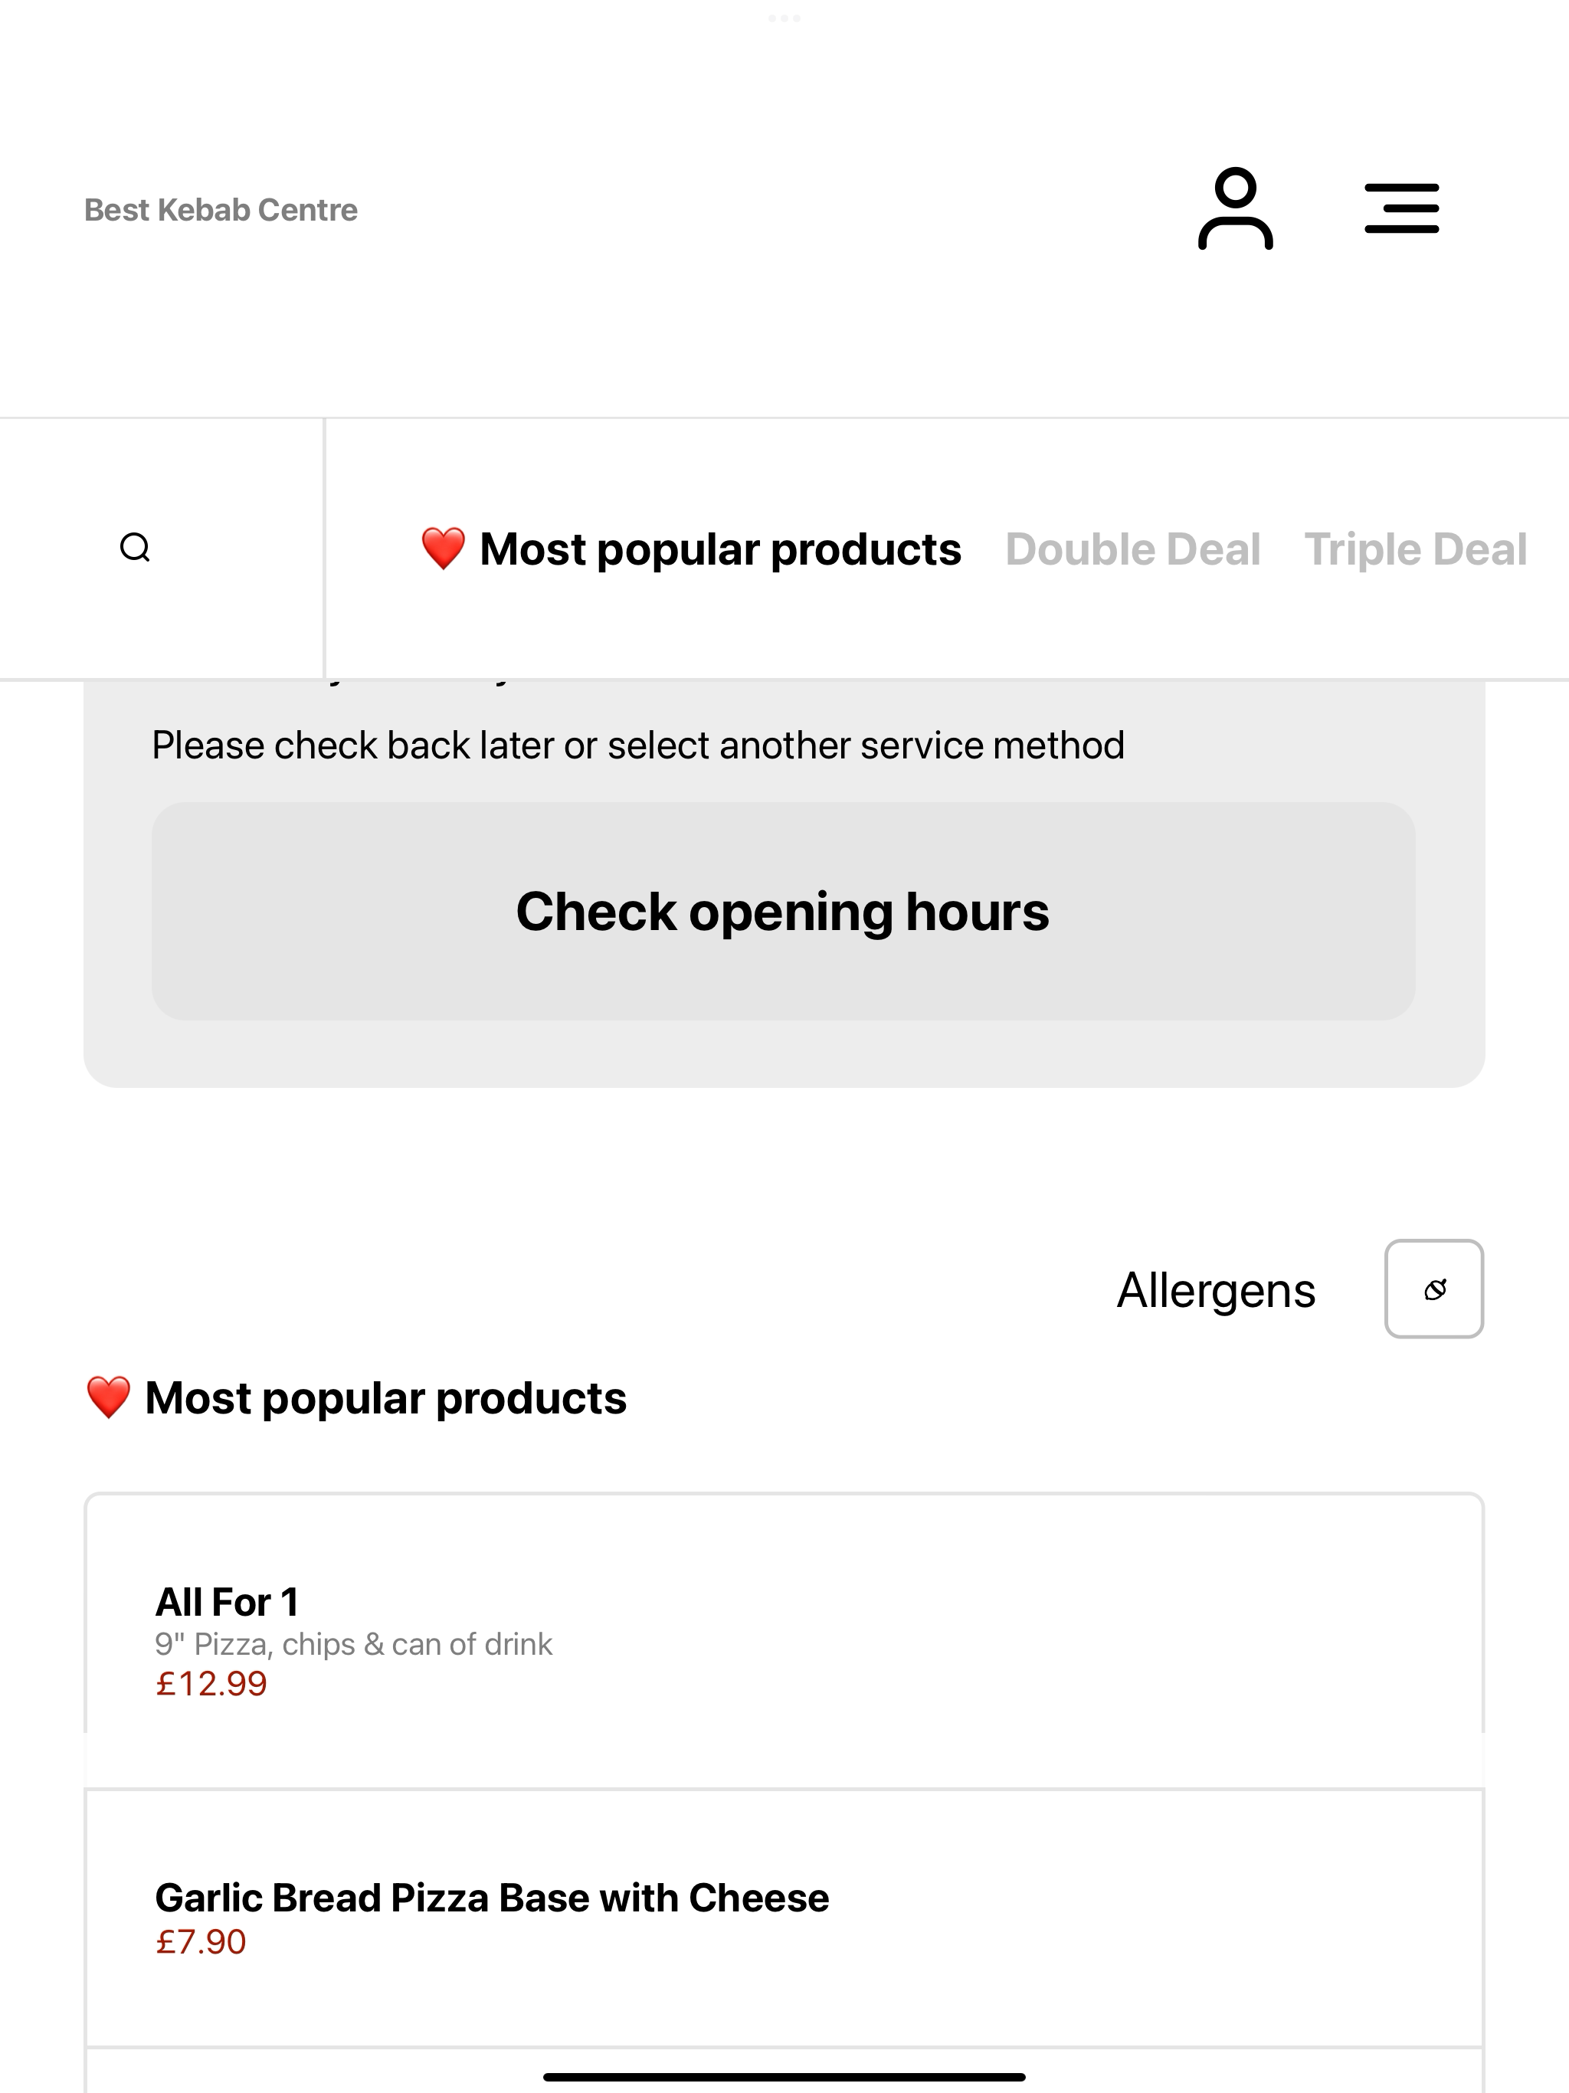Select the Most popular products tab

point(691,549)
